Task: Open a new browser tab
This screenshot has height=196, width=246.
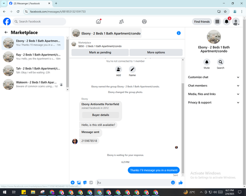Action: click(56, 3)
